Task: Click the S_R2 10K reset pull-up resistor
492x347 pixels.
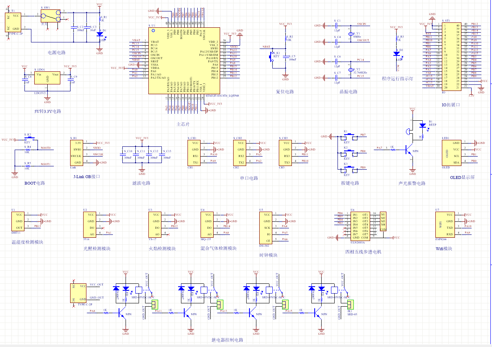Action: click(x=285, y=39)
